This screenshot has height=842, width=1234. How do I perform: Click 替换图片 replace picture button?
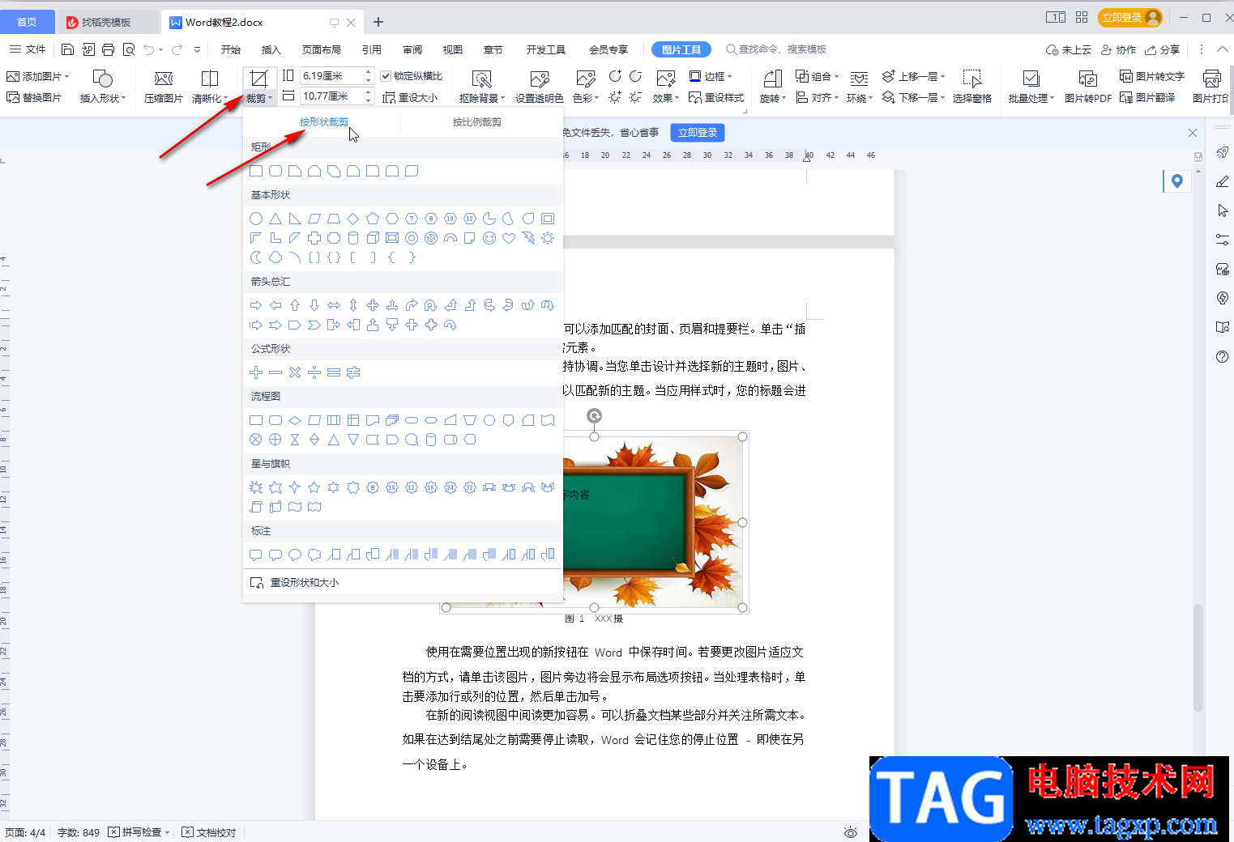(34, 97)
